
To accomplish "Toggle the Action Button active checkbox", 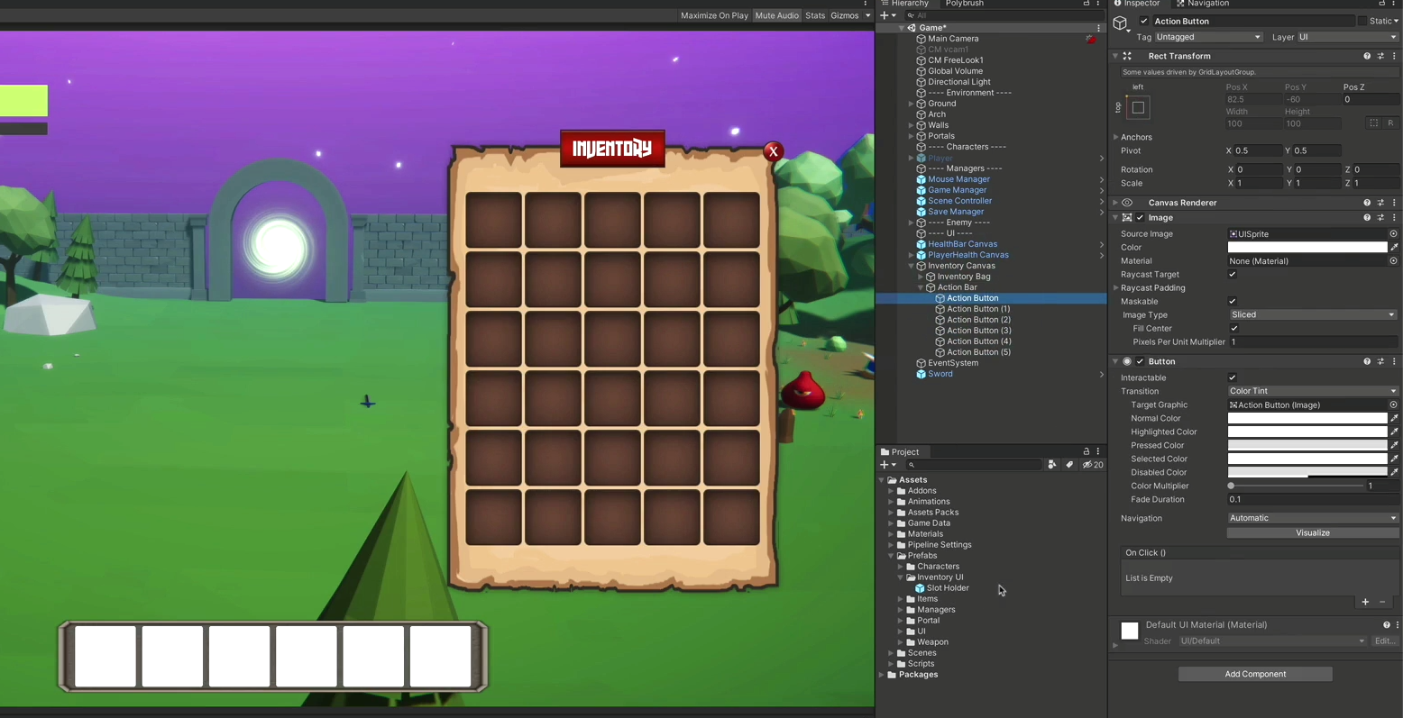I will (x=1143, y=21).
